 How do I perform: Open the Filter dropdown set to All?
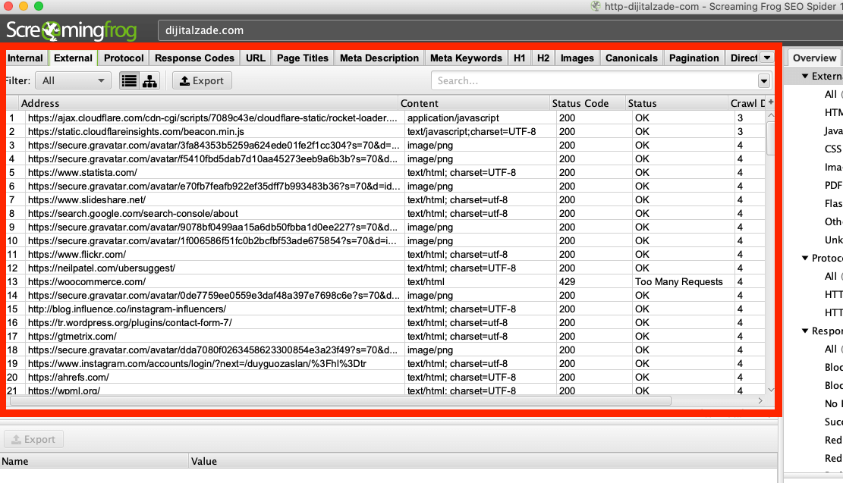click(x=73, y=80)
